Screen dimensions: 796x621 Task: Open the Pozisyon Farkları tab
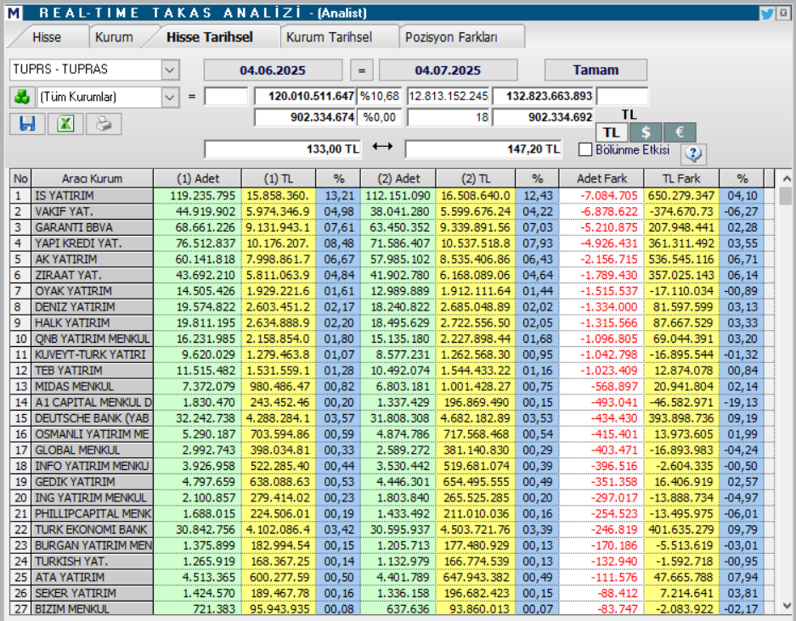coord(451,37)
